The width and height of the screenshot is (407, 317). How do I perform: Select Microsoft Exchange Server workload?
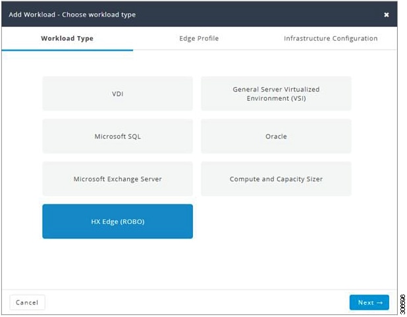click(x=118, y=179)
